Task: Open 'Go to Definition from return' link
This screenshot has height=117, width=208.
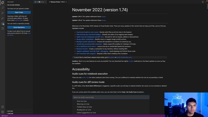Action: 86,46
